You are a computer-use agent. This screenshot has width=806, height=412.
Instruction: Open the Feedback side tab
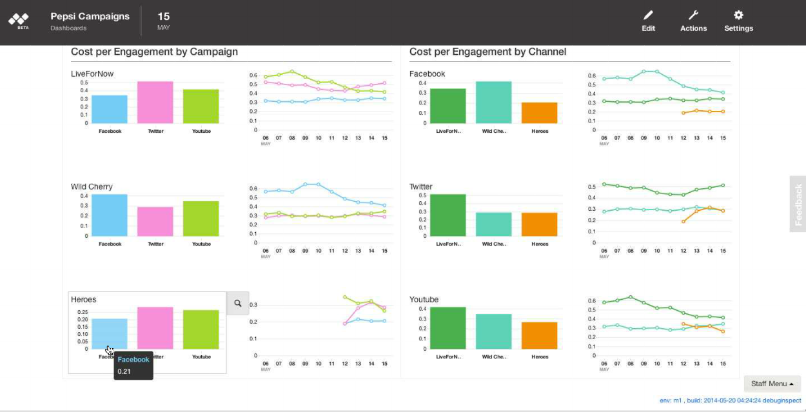coord(798,204)
